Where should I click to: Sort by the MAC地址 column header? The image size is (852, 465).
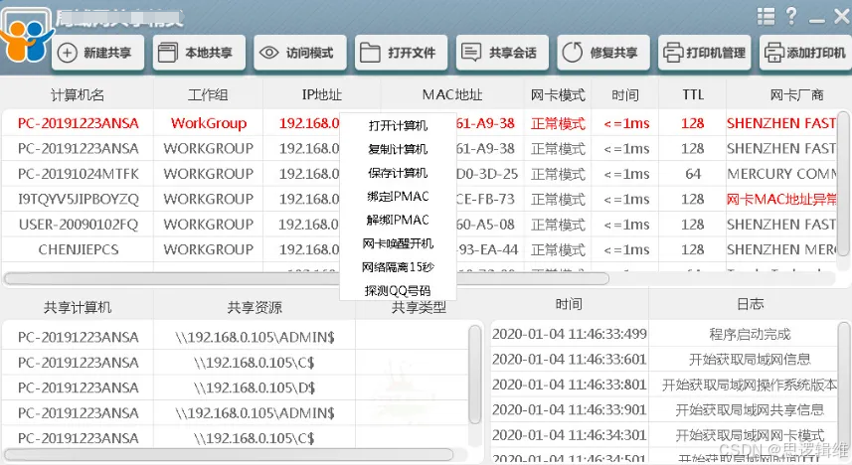click(x=452, y=95)
